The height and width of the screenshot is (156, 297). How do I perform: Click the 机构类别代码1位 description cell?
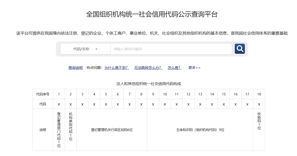71,130
